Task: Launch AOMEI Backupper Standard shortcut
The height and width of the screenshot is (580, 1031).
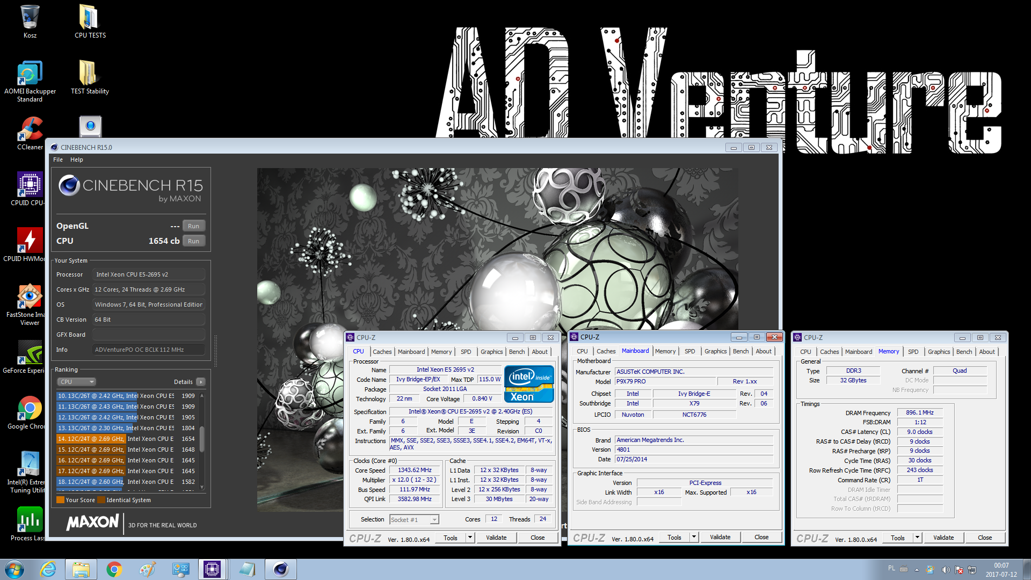Action: pyautogui.click(x=30, y=81)
